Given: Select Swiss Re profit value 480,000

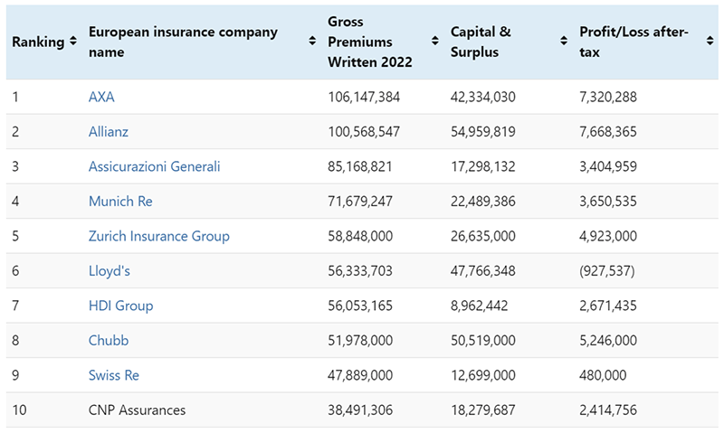Looking at the screenshot, I should pyautogui.click(x=603, y=375).
